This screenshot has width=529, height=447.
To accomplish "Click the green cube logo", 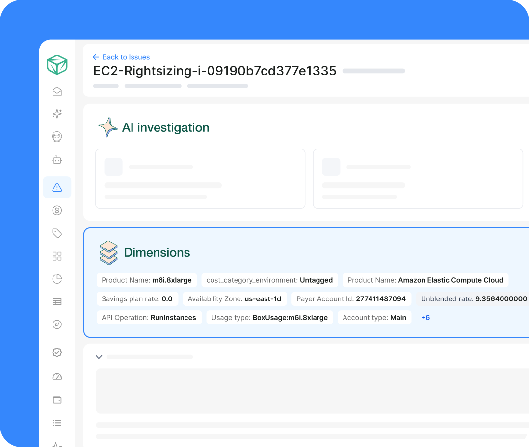I will (x=57, y=65).
